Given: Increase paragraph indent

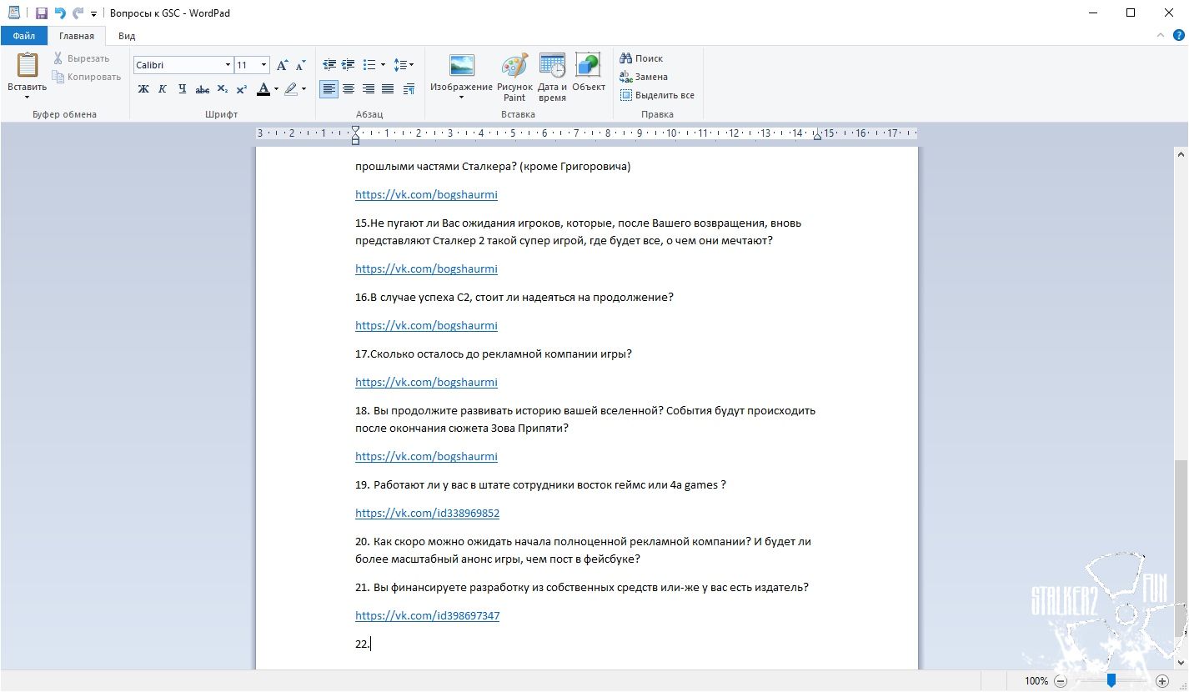Looking at the screenshot, I should pos(348,65).
